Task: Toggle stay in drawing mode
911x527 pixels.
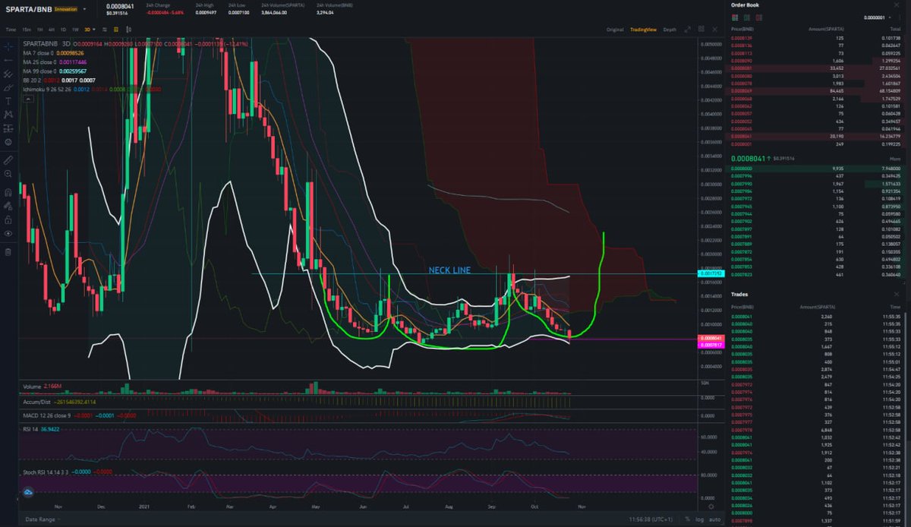Action: [x=8, y=206]
